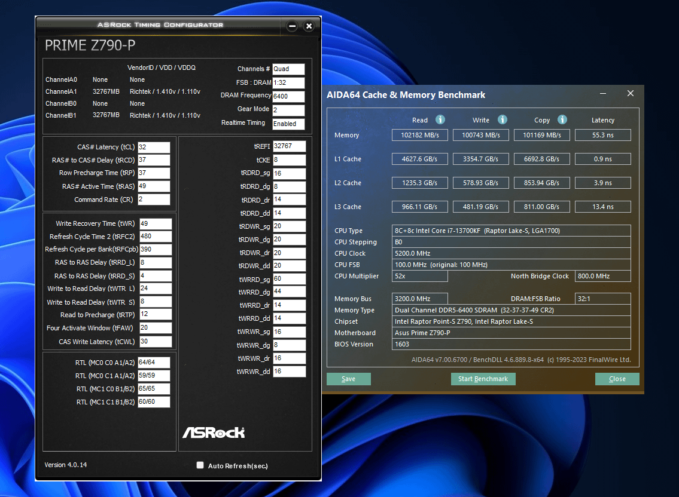679x497 pixels.
Task: Click the RTL MC1 C0 B1/B2 field
Action: tap(154, 389)
